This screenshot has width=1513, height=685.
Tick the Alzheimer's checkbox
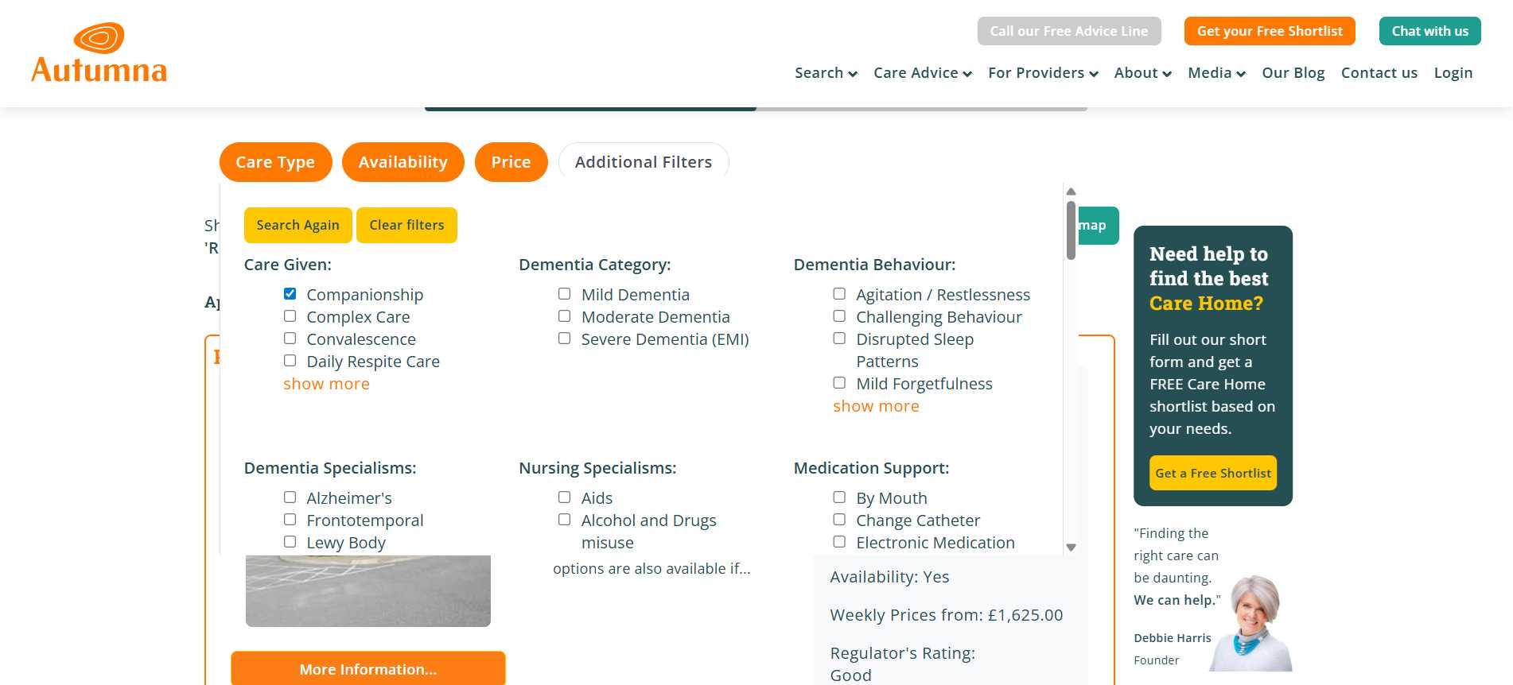tap(290, 497)
